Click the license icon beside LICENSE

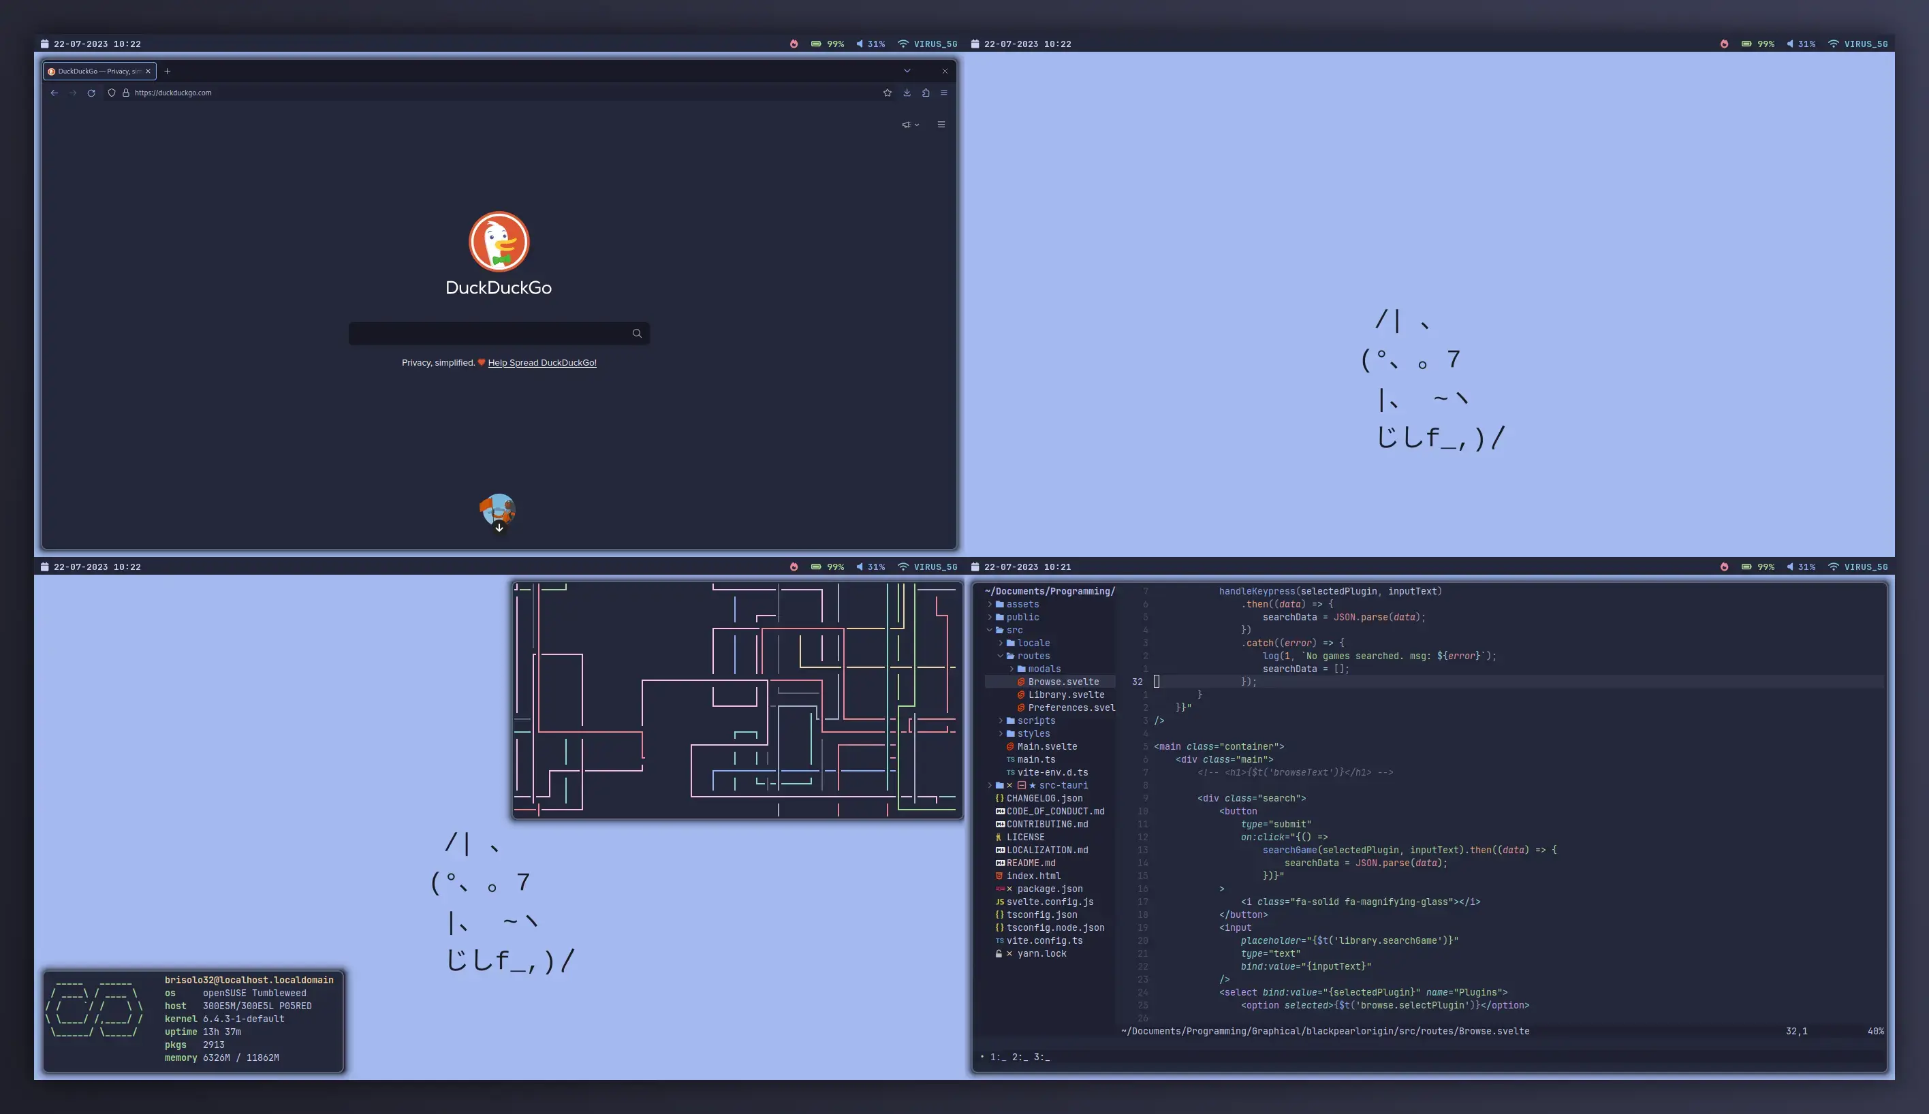click(x=999, y=837)
